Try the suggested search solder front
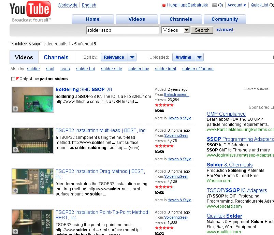This screenshot has height=235, width=274. click(x=165, y=69)
